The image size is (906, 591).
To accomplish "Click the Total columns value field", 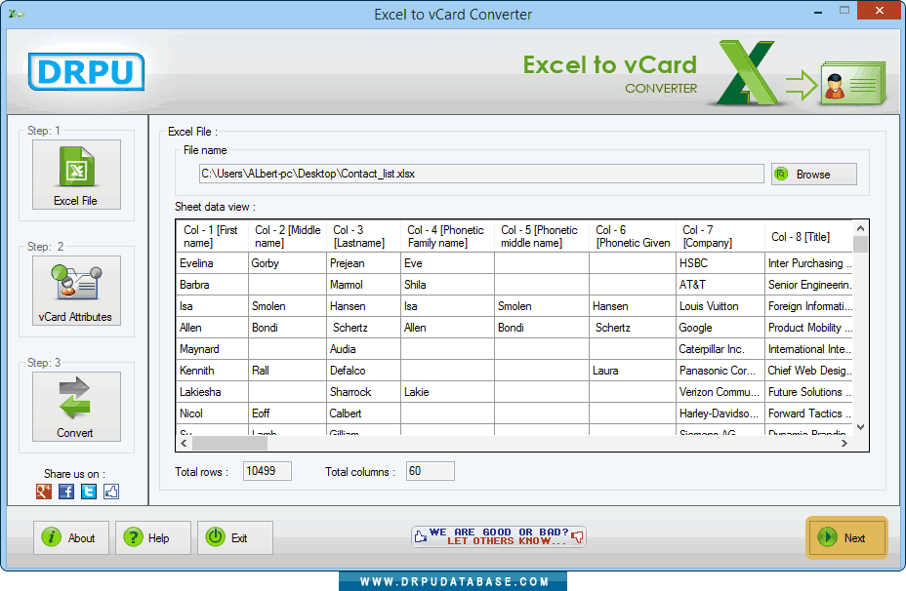I will (430, 471).
